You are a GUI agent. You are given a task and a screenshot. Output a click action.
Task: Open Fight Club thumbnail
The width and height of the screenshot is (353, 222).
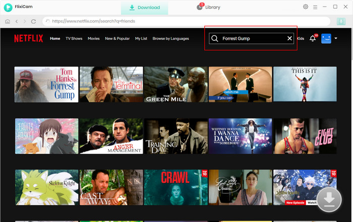click(x=305, y=136)
